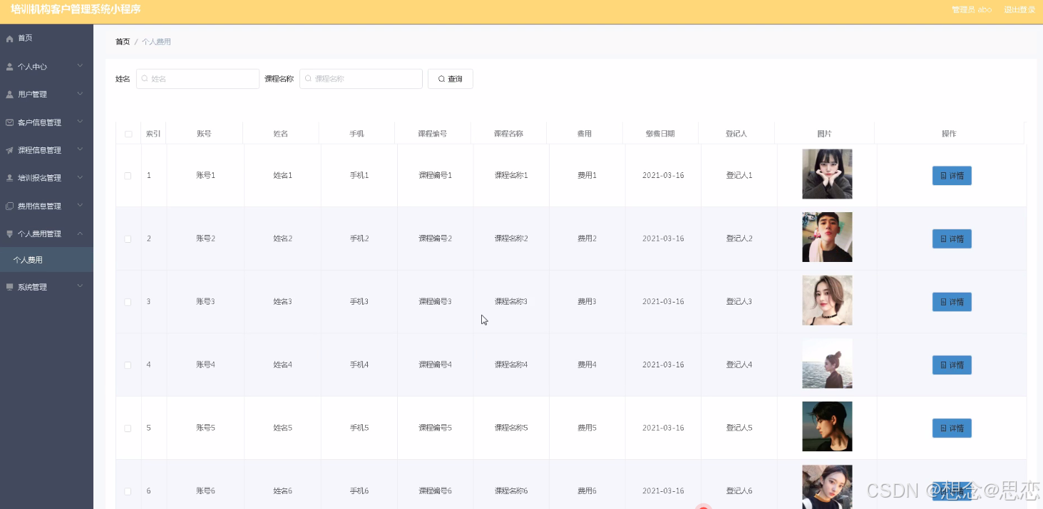Viewport: 1043px width, 509px height.
Task: Expand the 课程信息管理 menu arrow
Action: tap(80, 149)
